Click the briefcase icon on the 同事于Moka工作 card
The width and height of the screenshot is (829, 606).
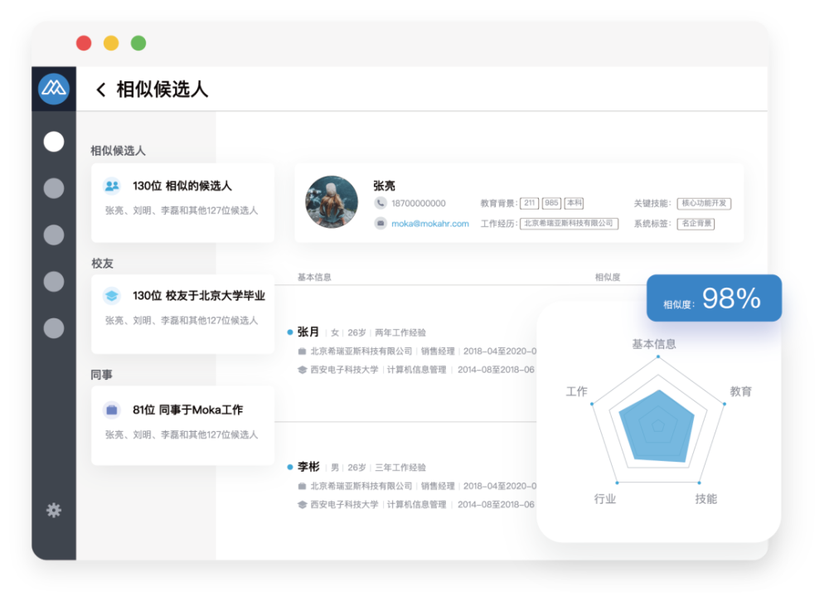tap(112, 410)
